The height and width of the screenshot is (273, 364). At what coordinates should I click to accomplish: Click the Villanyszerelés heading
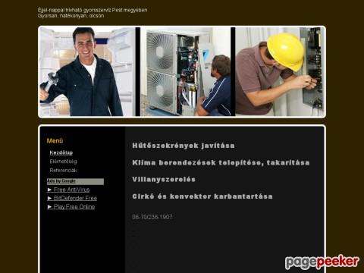point(164,180)
